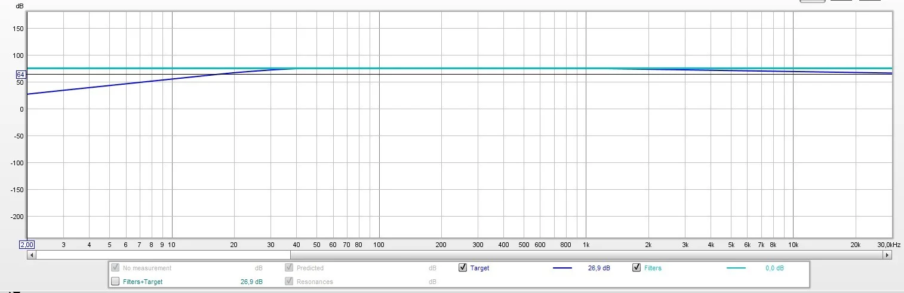Click the horizontal scrollbar left arrow

point(32,255)
